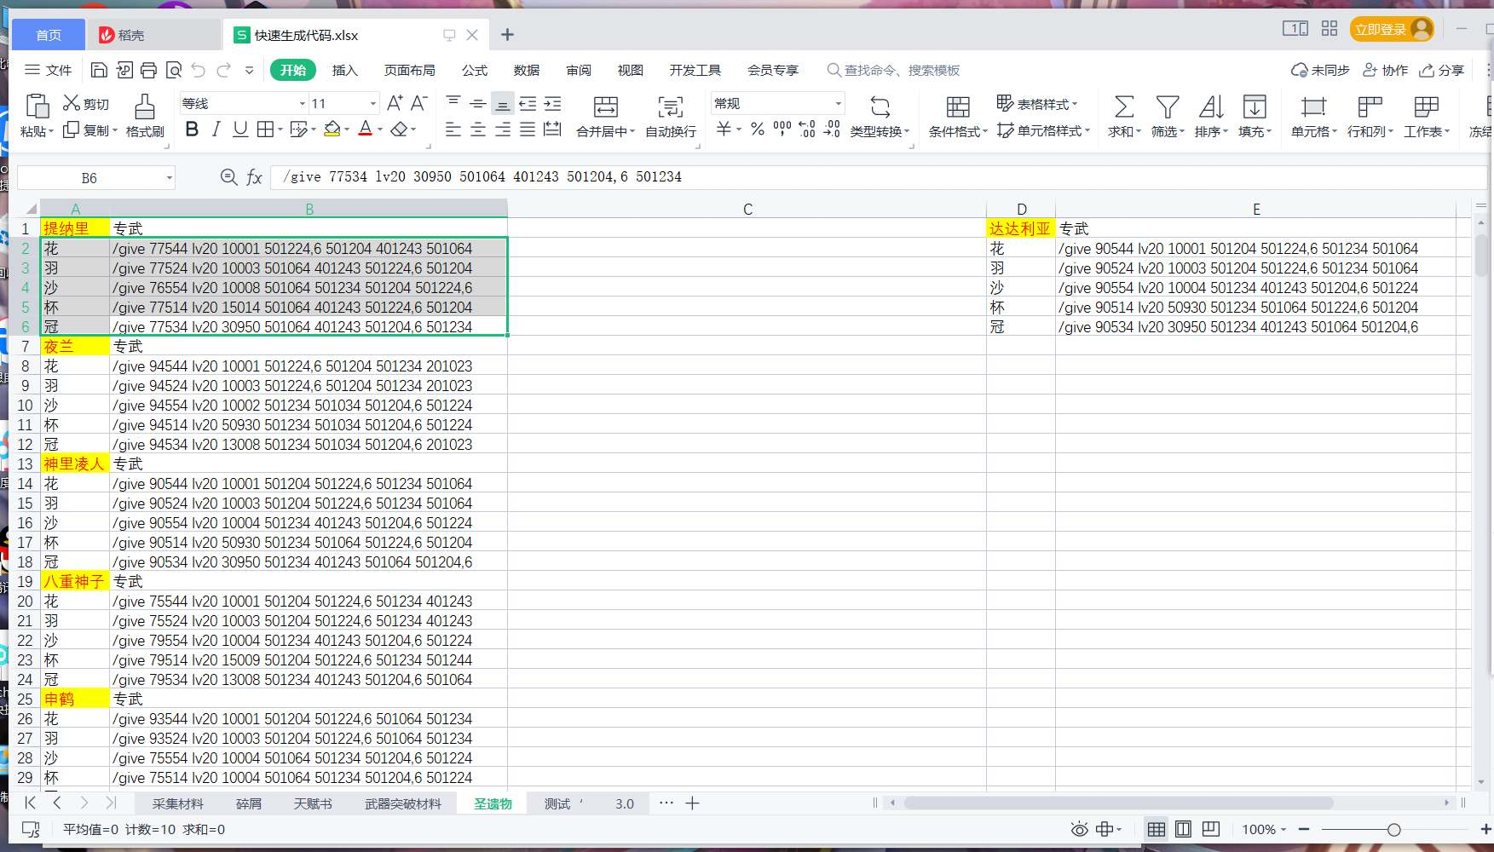Enable eye protection mode in status bar
The height and width of the screenshot is (852, 1494).
pos(1079,829)
